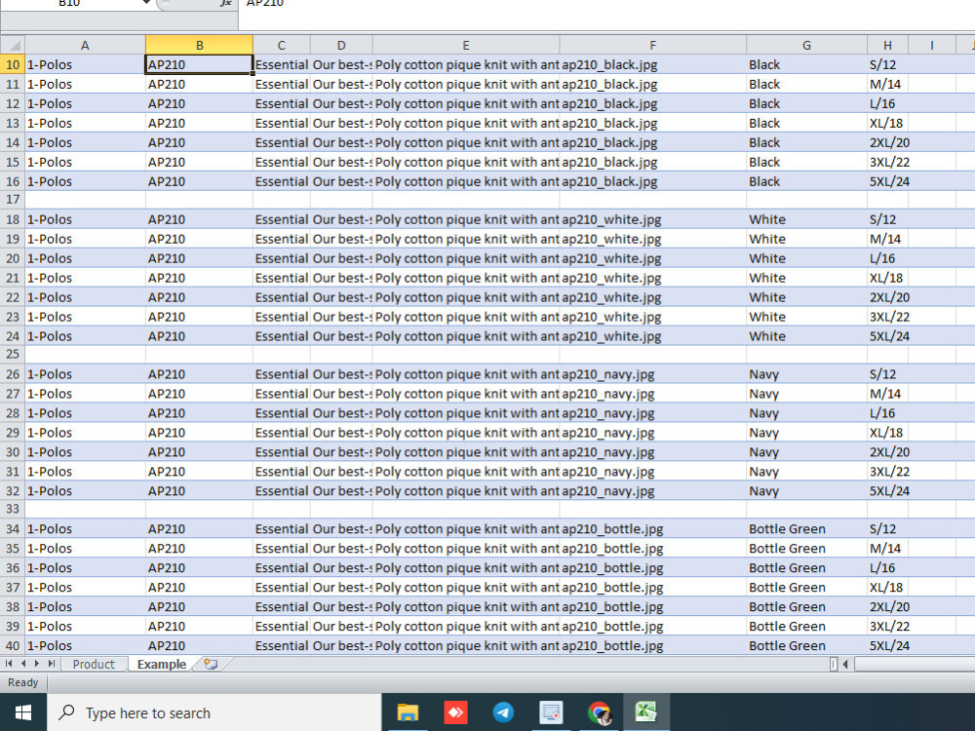Open Telegram from the taskbar
Screen dimensions: 975x731
tap(503, 712)
